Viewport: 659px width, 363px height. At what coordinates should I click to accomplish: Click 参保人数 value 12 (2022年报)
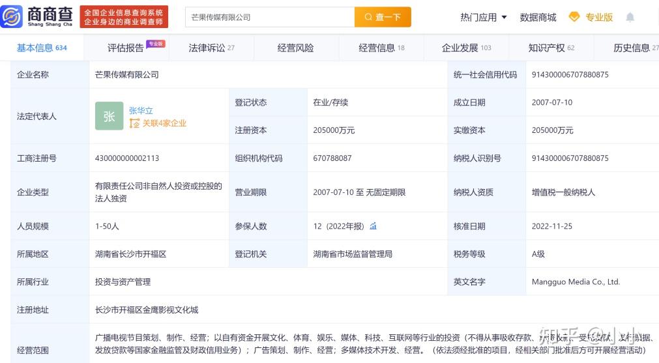click(339, 226)
